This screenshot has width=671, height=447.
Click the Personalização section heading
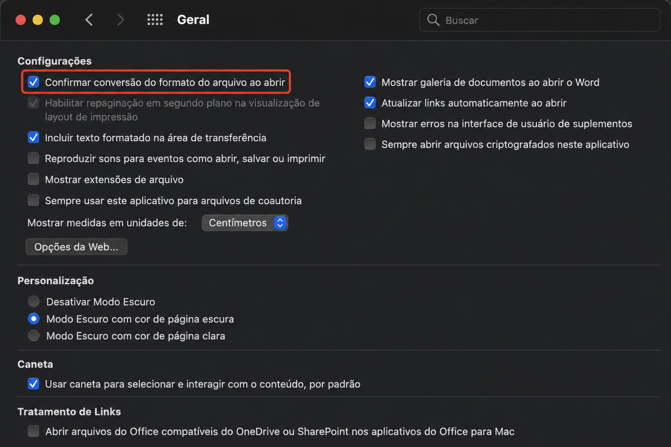coord(55,281)
